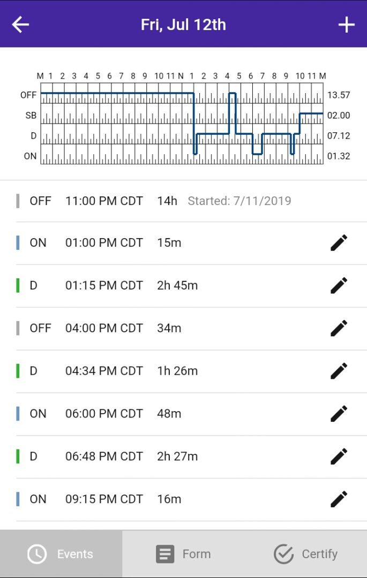The image size is (367, 578).
Task: Switch to the Form tab
Action: pos(183,554)
